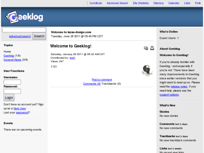The height and width of the screenshot is (153, 204).
Task: Focus the search text field
Action: [x=24, y=30]
